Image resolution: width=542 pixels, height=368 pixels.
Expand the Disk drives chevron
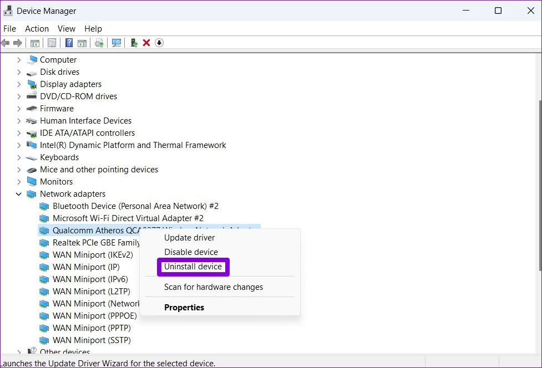[x=19, y=72]
